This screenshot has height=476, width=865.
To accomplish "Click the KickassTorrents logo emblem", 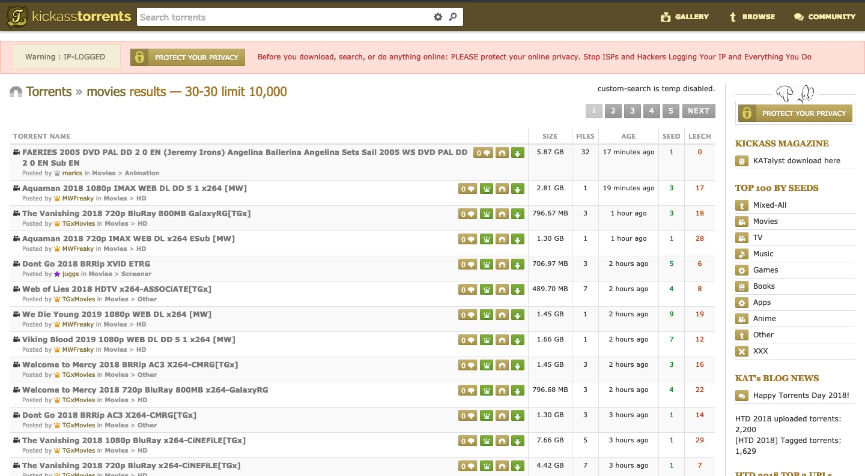I will coord(17,17).
